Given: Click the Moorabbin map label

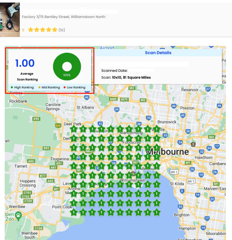Looking at the screenshot, I should (216, 234).
